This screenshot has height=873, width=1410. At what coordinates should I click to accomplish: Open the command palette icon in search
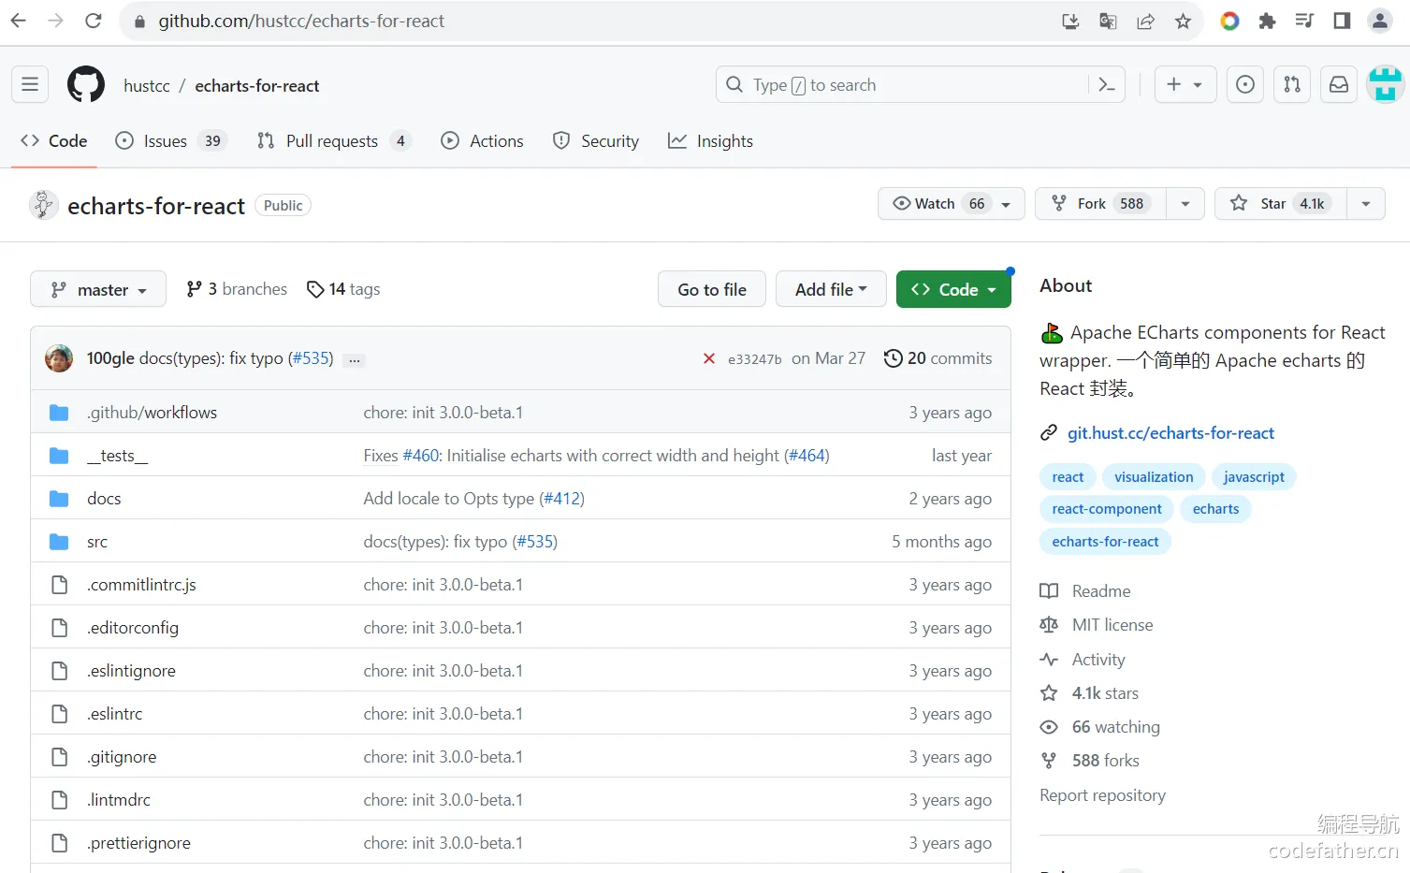[1107, 85]
